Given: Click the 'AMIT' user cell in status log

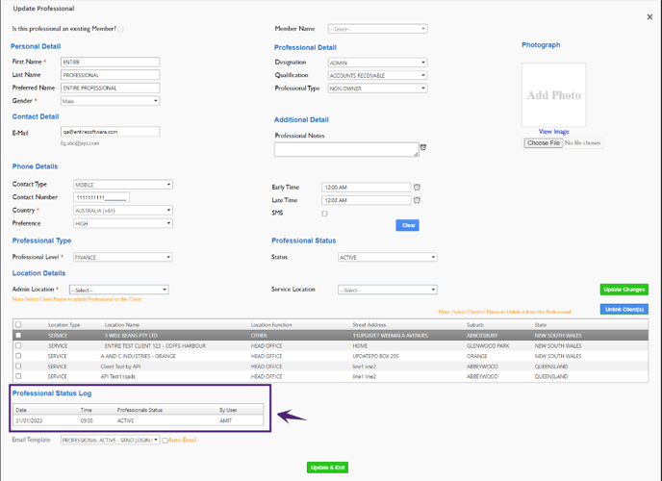Looking at the screenshot, I should click(x=225, y=420).
